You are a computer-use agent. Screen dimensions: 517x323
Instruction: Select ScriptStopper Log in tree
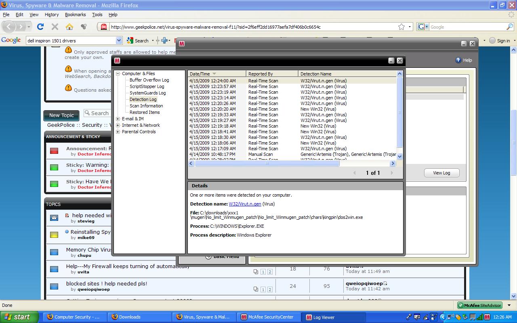tap(147, 86)
